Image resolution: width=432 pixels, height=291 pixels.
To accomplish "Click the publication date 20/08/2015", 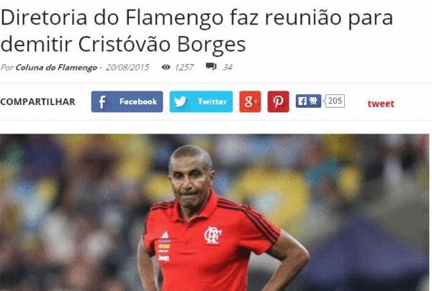I will pos(127,68).
